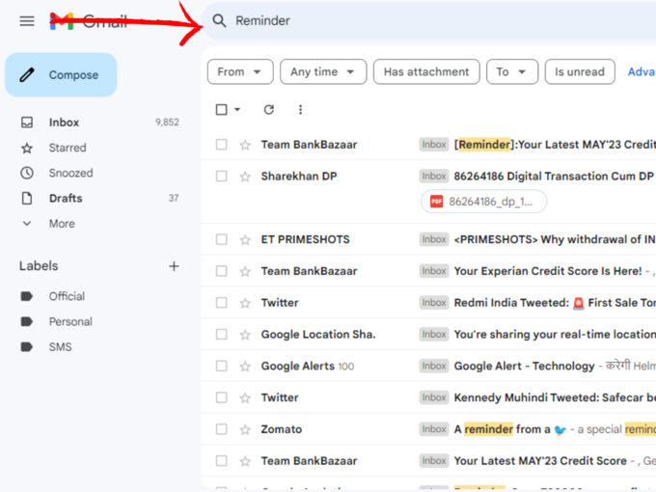Star the Kennedy Muhindi Tweeted email
Screen dimensions: 656x492
click(245, 397)
